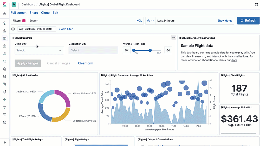Open the time picker quick menu dropdown
260x146 pixels.
[x=150, y=21]
